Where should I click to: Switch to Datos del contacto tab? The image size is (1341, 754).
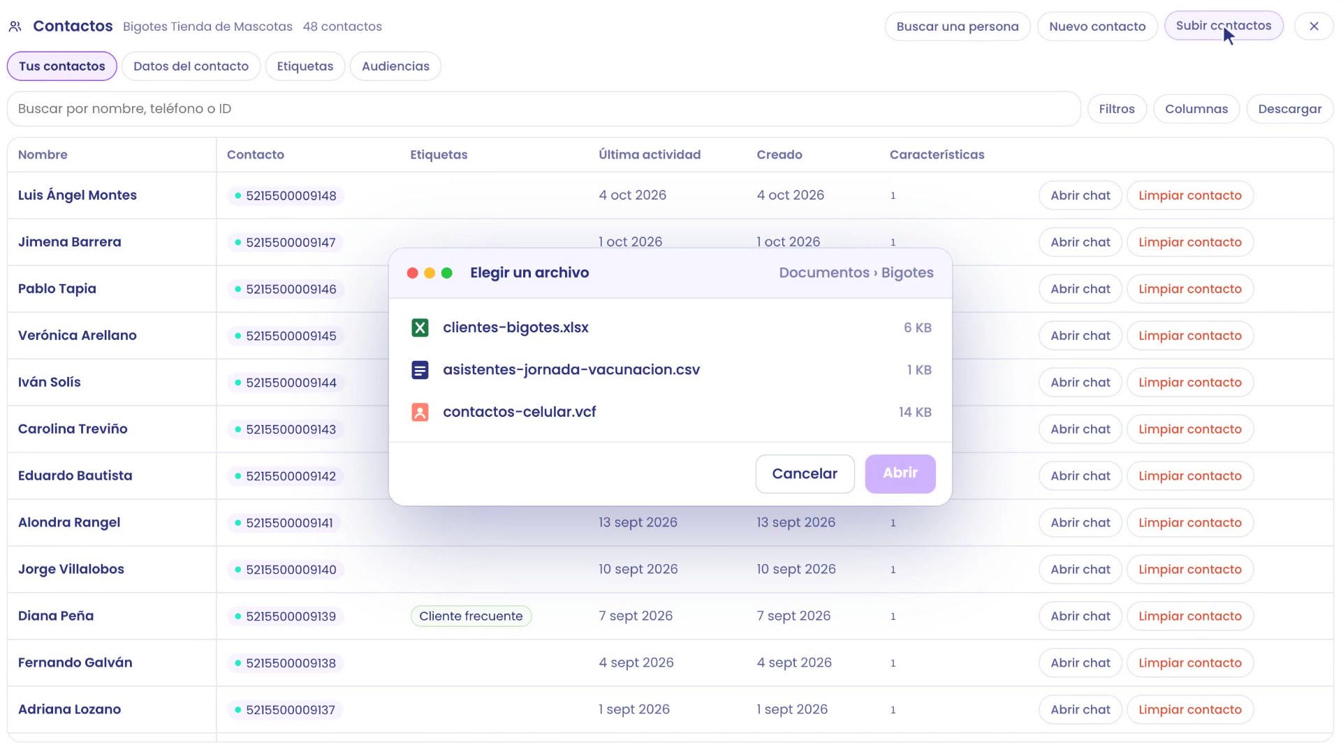(x=191, y=66)
